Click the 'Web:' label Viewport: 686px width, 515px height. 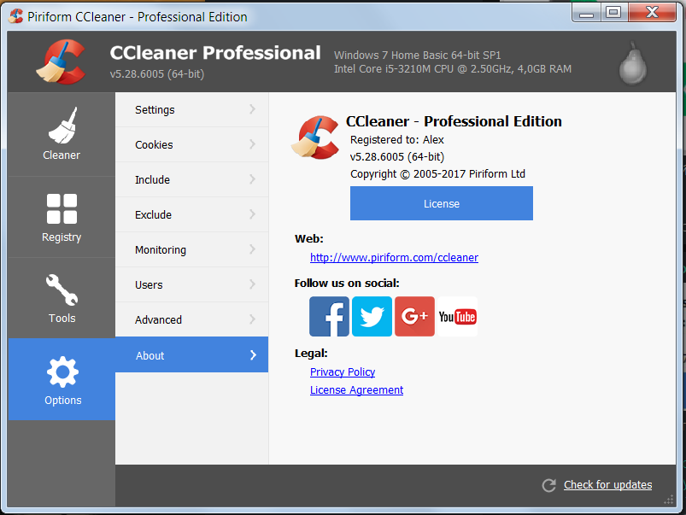pyautogui.click(x=309, y=239)
